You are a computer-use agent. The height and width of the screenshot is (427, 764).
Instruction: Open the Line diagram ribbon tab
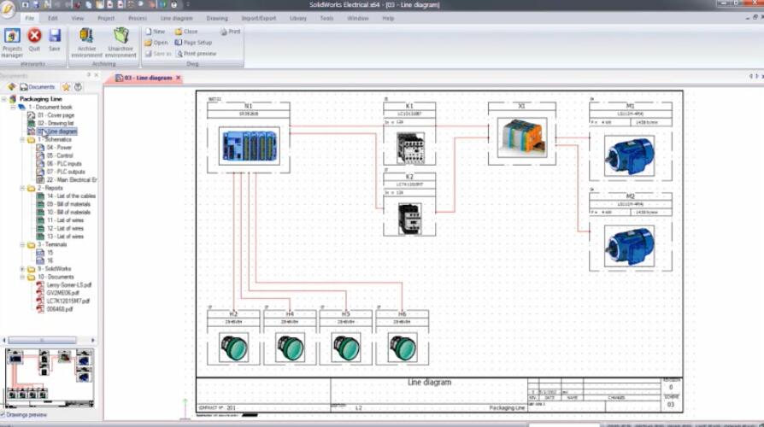click(176, 18)
